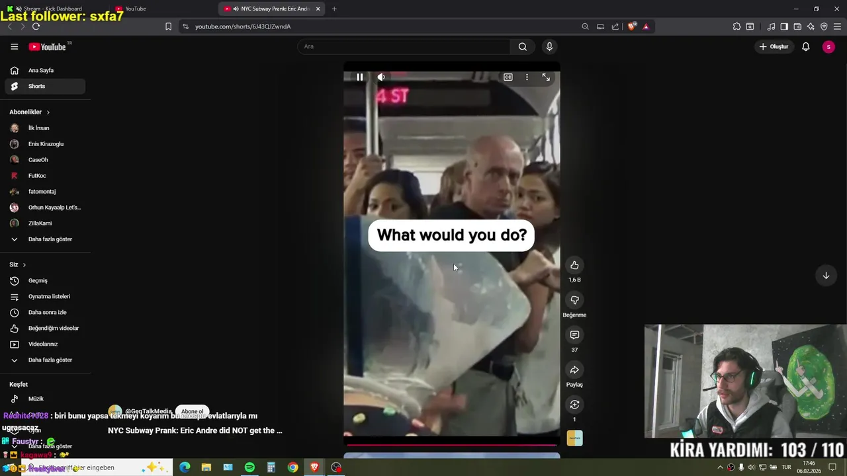Open the browser extensions puzzle icon
This screenshot has height=476, width=847.
point(736,26)
